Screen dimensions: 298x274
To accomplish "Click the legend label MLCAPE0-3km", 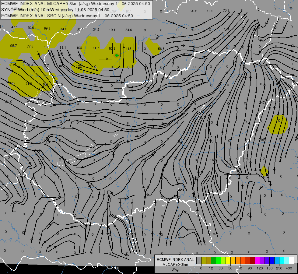I will point(175,265).
